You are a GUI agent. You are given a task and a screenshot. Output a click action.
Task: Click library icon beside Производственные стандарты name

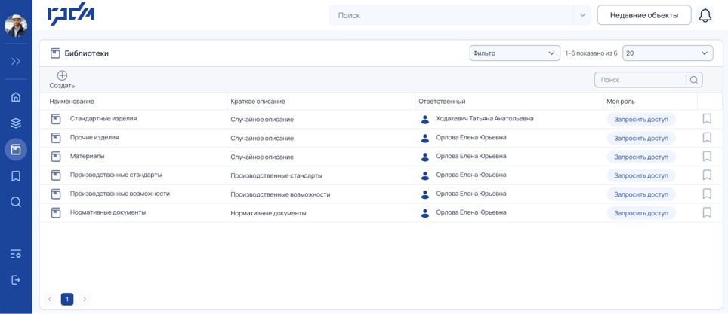pos(56,175)
